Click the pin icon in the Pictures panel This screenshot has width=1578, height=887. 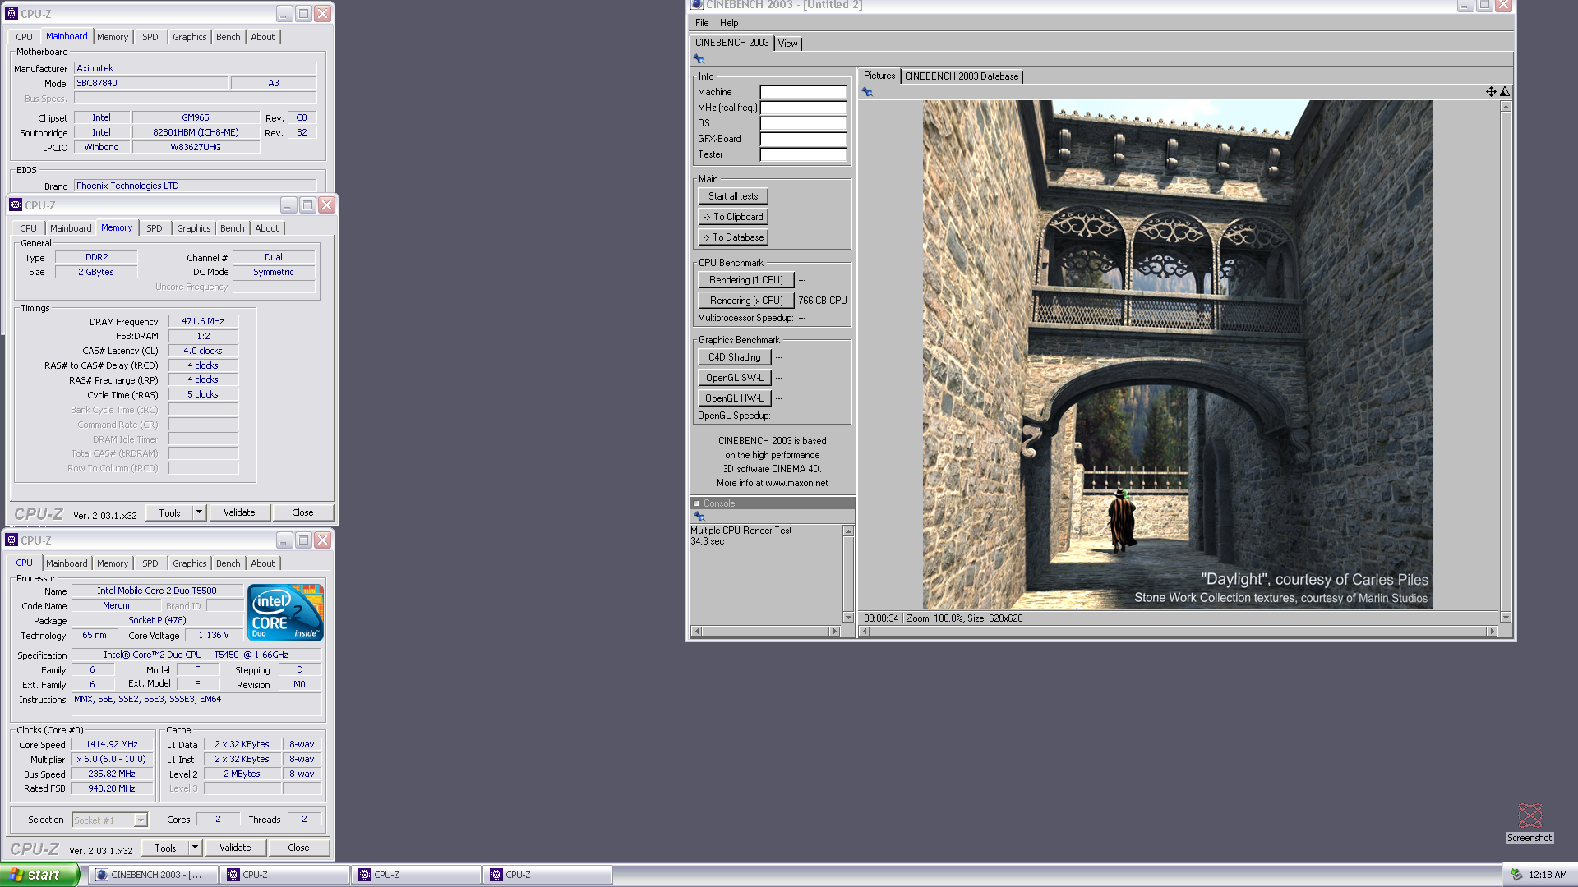pos(867,92)
